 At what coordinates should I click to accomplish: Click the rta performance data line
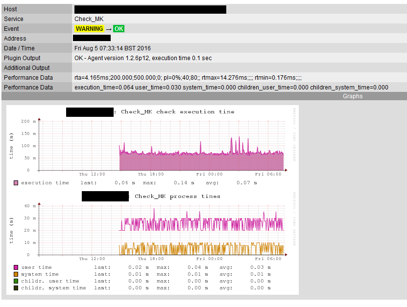[188, 78]
